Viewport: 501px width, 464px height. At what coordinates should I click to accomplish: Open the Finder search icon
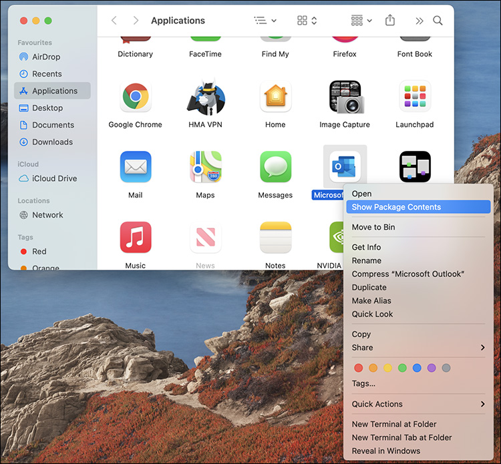(438, 21)
